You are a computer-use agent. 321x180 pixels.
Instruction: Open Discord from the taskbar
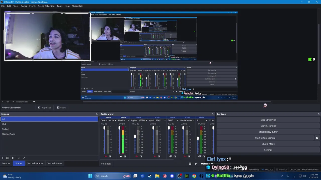[172, 176]
